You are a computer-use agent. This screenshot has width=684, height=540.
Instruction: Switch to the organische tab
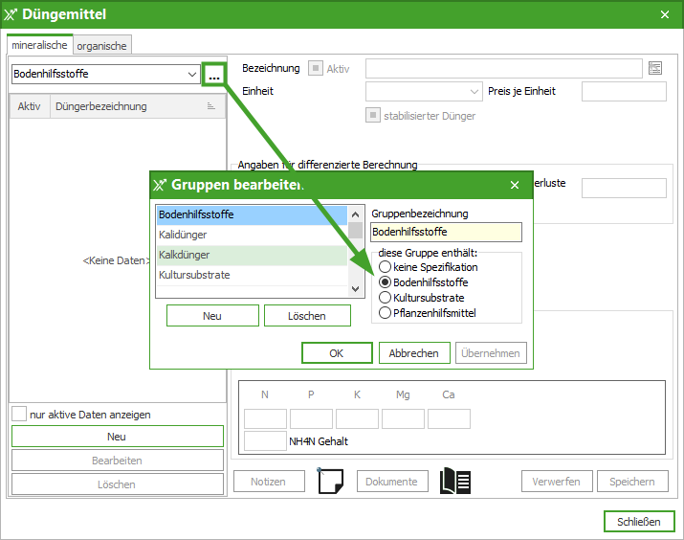point(101,45)
